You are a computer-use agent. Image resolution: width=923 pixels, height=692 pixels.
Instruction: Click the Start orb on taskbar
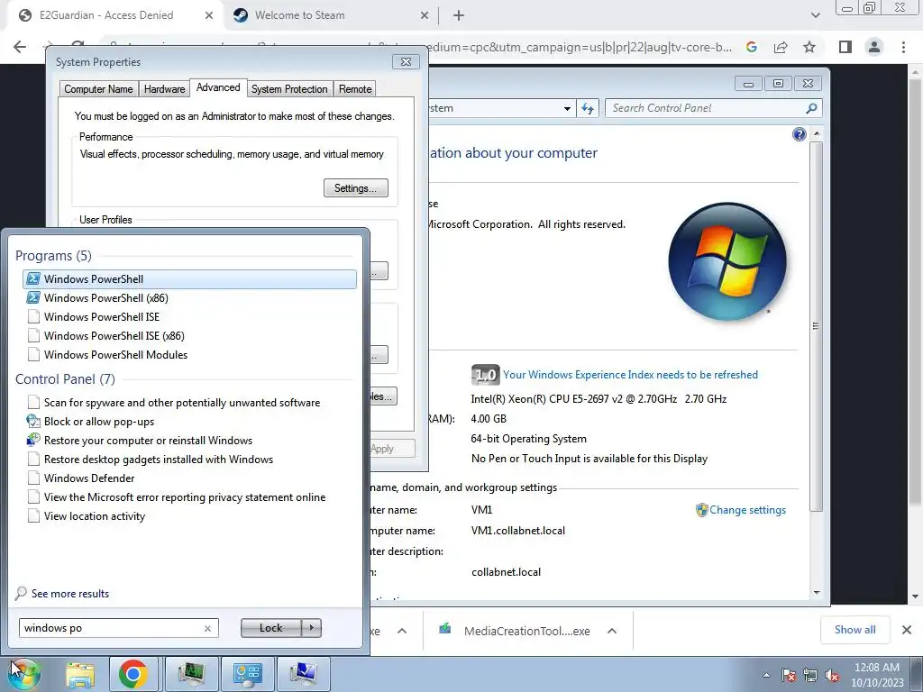point(24,674)
